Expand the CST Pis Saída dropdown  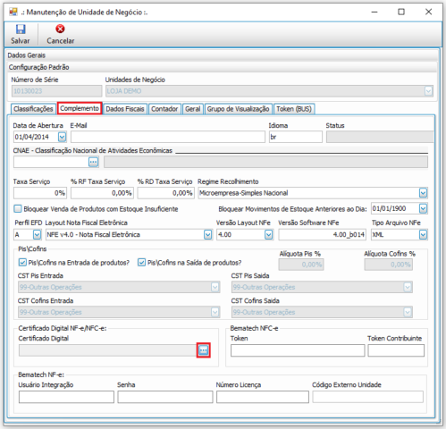pos(408,287)
